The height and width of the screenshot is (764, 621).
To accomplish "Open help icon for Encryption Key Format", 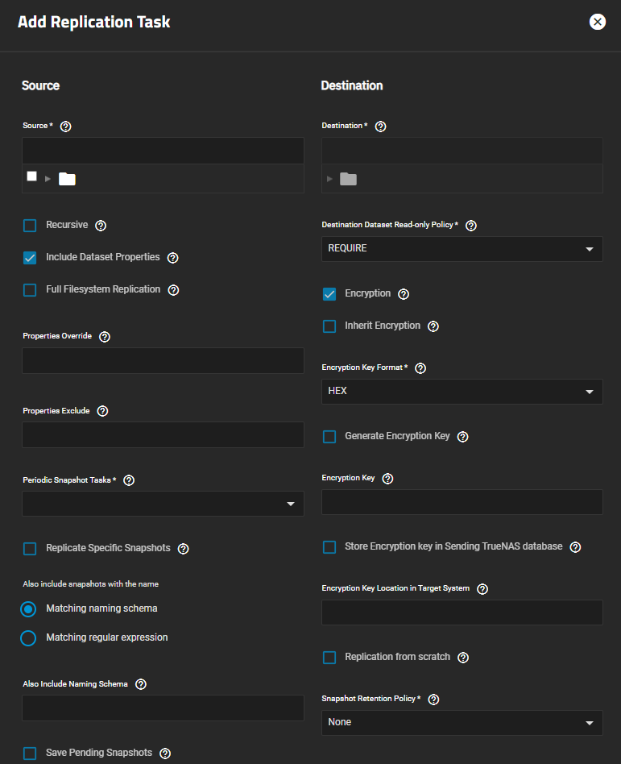I will [x=420, y=368].
